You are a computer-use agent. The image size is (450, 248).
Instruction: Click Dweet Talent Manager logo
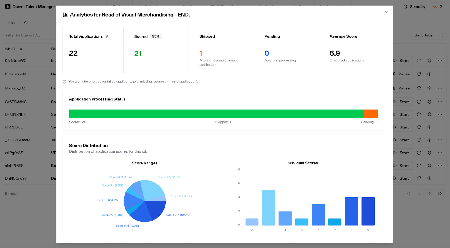[8, 7]
